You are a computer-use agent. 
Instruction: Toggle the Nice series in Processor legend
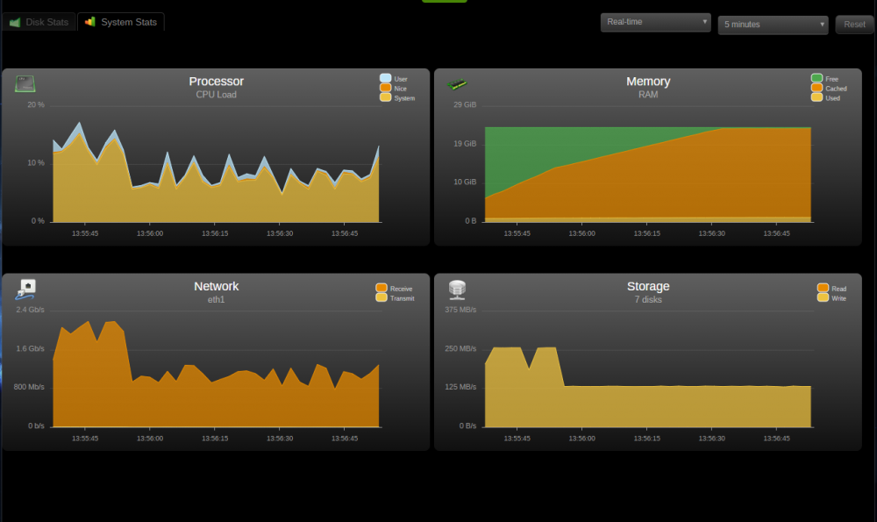pyautogui.click(x=393, y=89)
